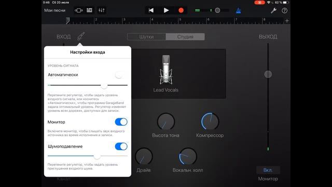This screenshot has width=332, height=187.
Task: Start recording with red Record button
Action: (181, 10)
